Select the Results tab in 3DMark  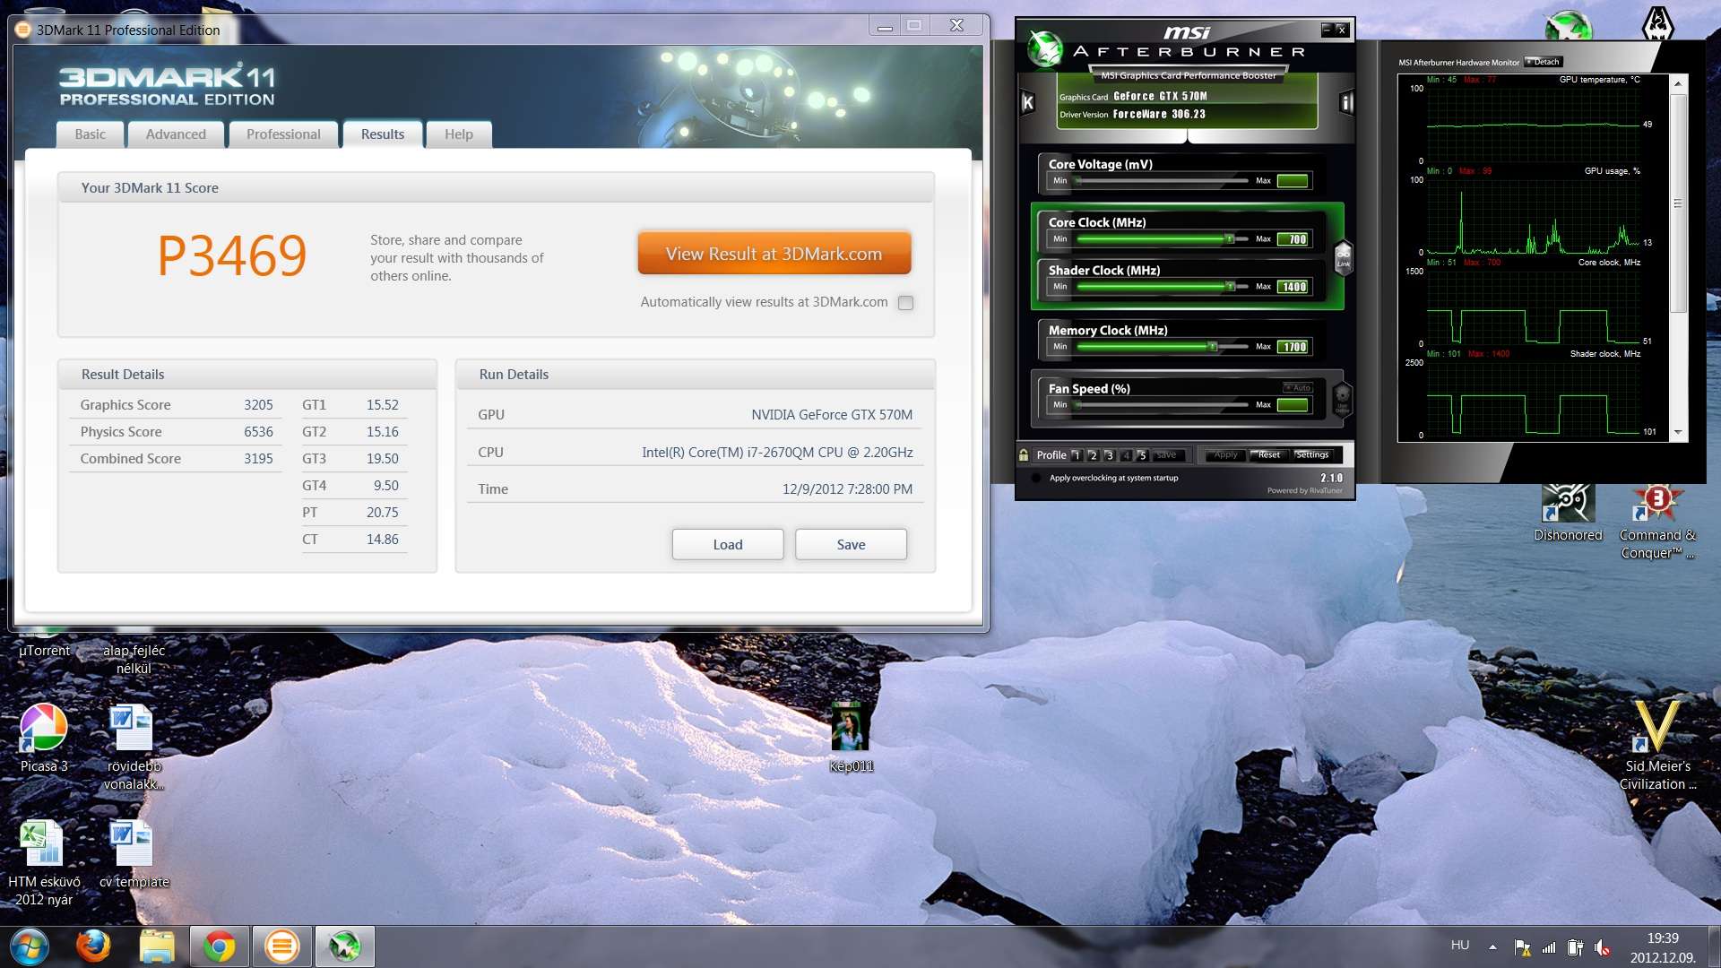pyautogui.click(x=383, y=134)
